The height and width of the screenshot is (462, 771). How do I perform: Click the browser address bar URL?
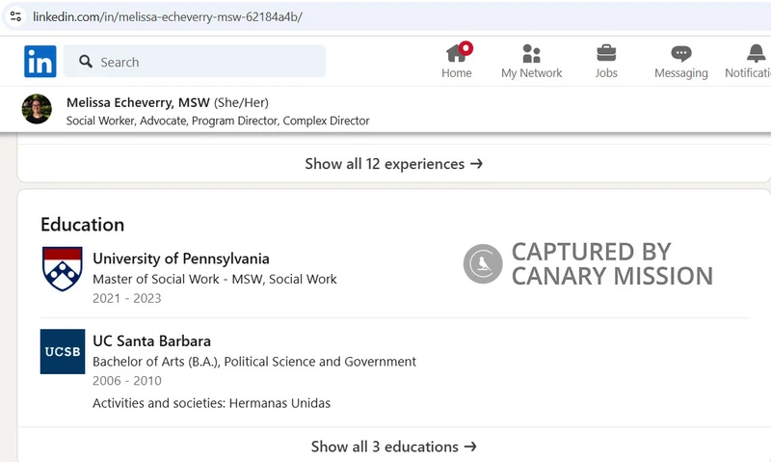[x=168, y=16]
